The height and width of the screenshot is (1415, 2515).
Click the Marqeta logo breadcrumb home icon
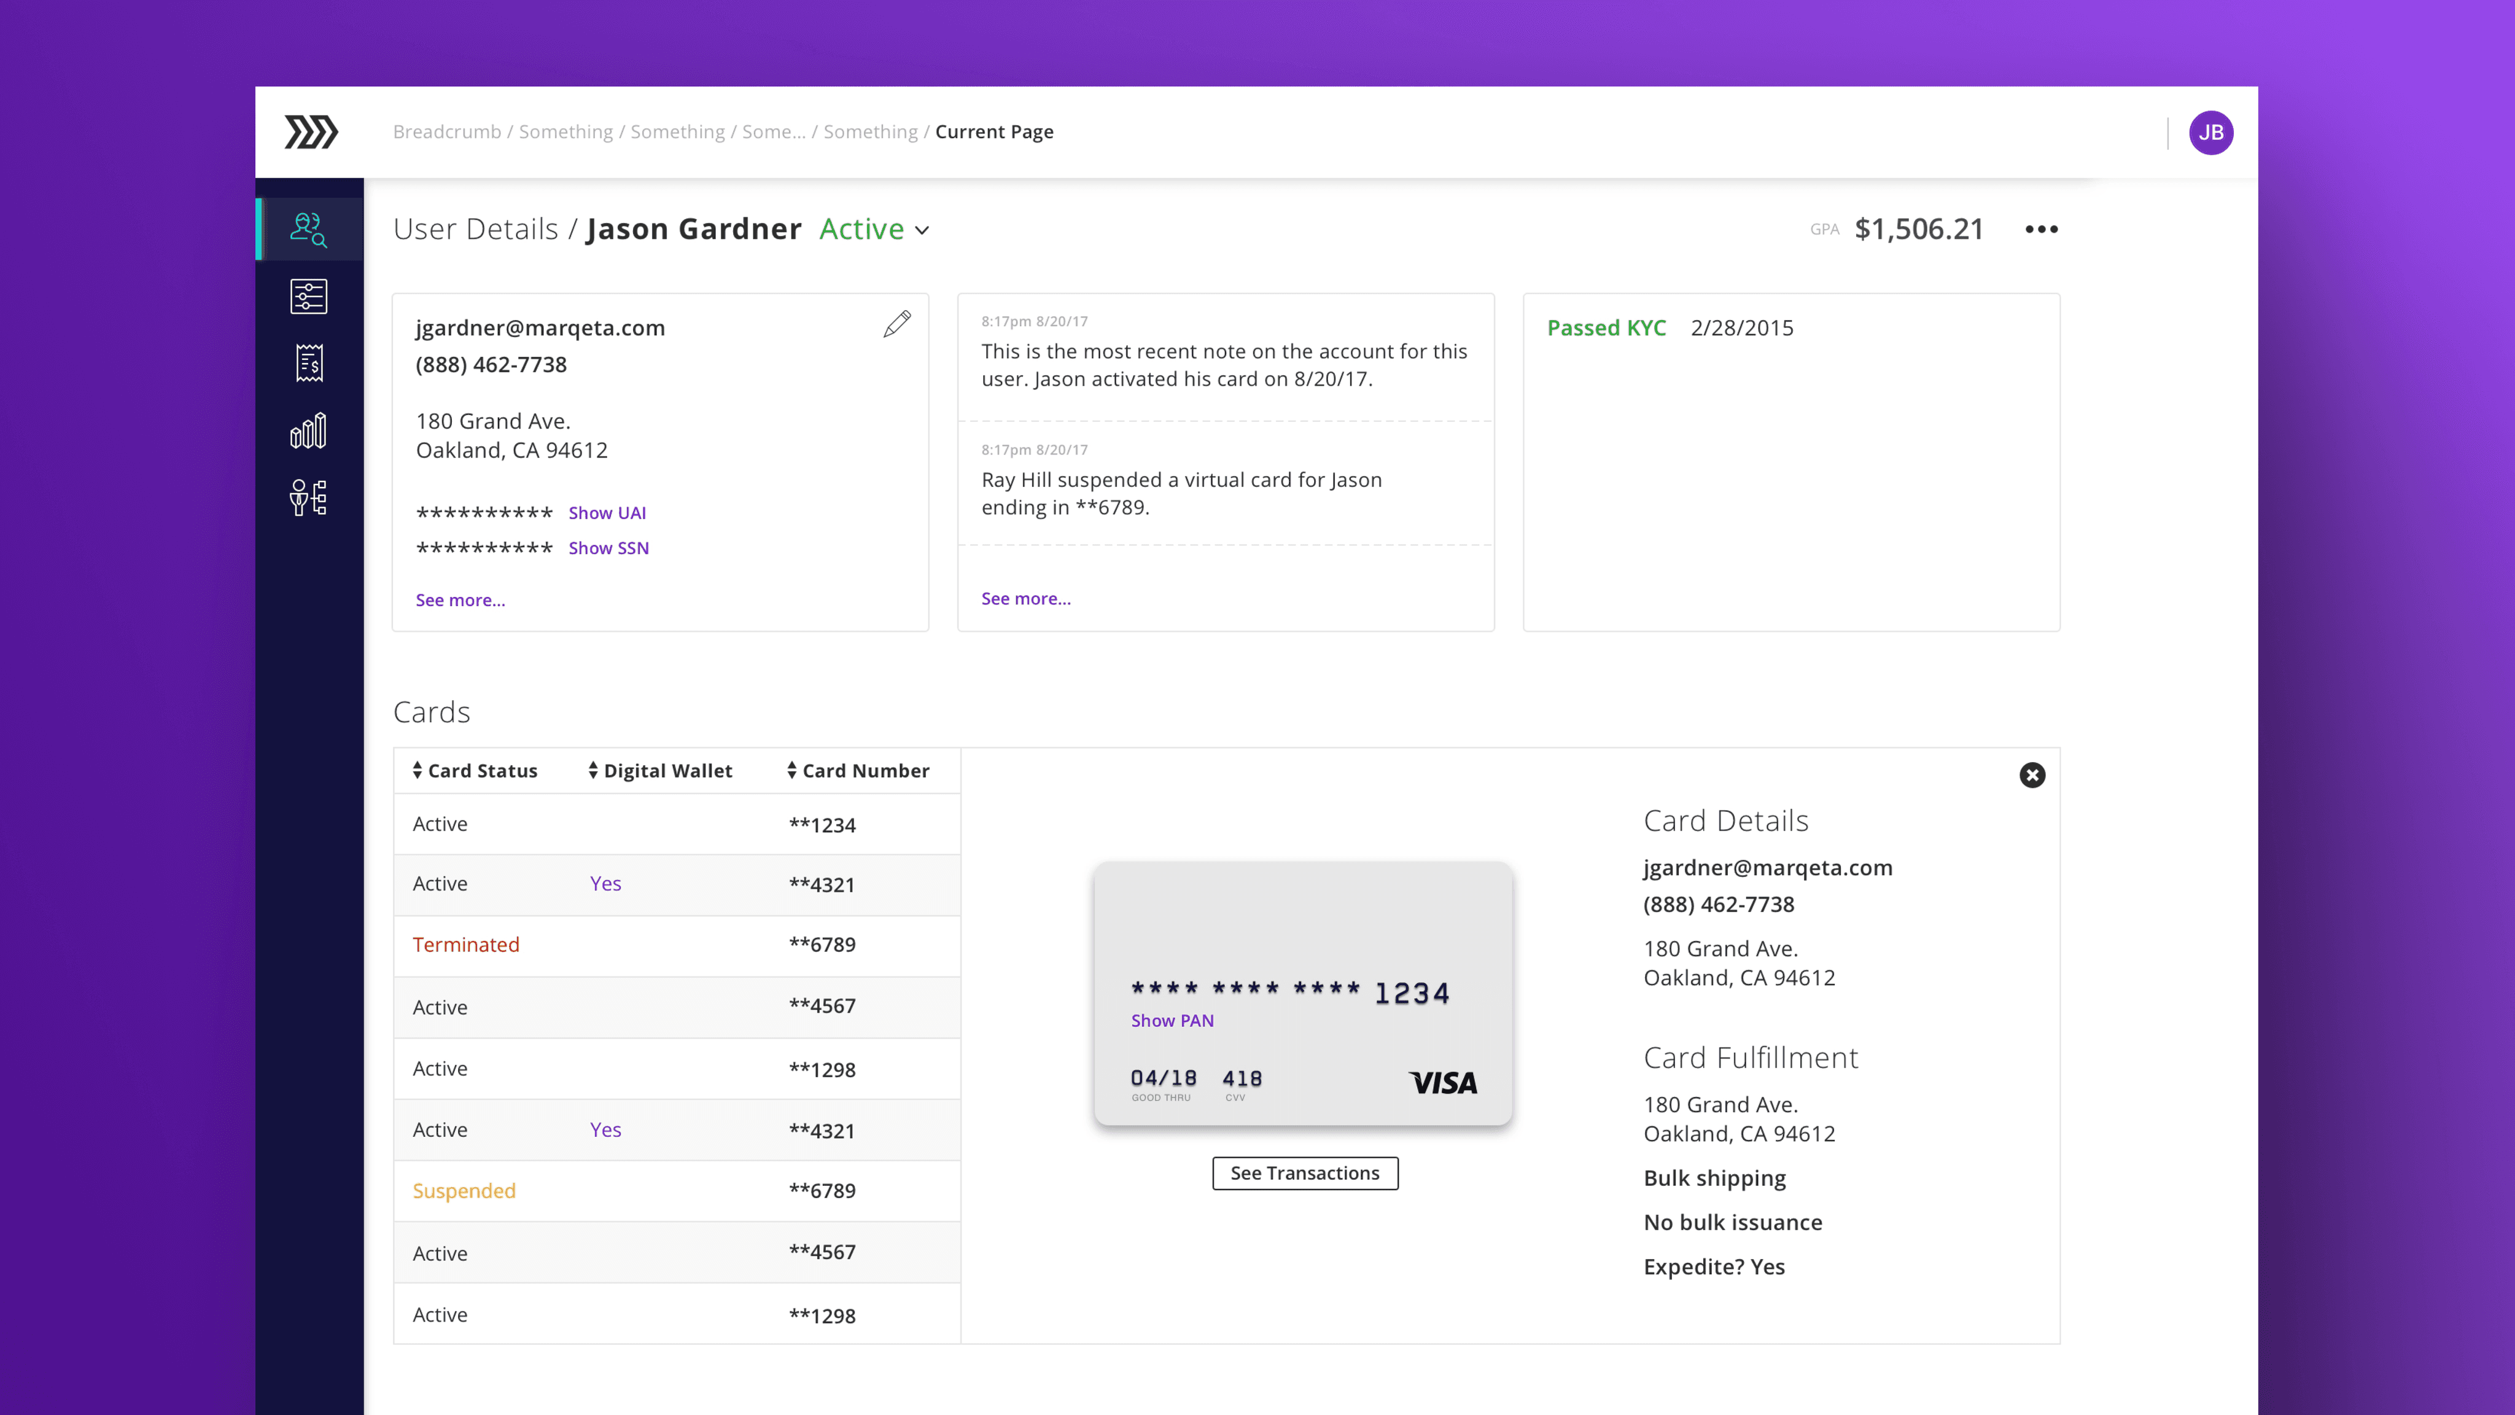click(309, 131)
